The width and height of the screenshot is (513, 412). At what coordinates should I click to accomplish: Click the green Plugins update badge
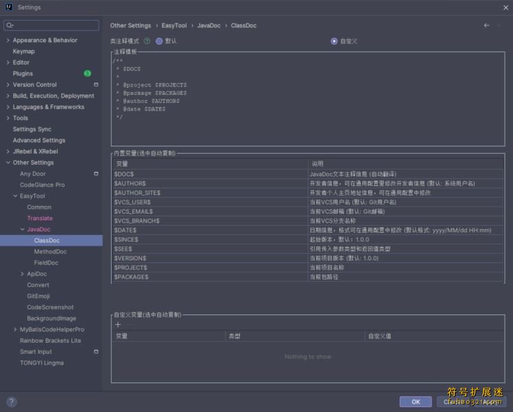(x=87, y=73)
